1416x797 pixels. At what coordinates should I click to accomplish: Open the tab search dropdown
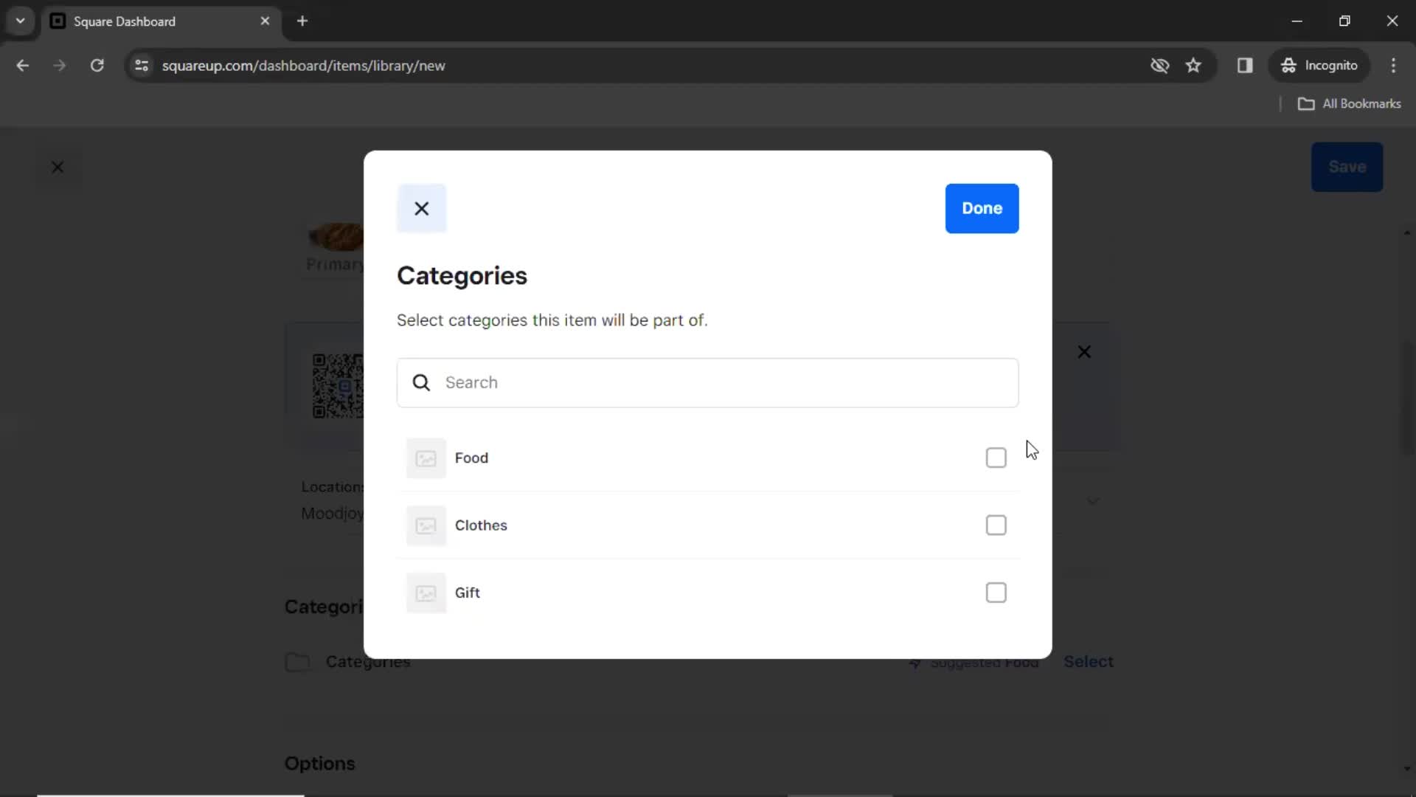coord(21,21)
